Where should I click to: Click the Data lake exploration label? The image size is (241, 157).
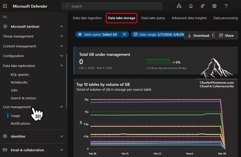pyautogui.click(x=19, y=66)
